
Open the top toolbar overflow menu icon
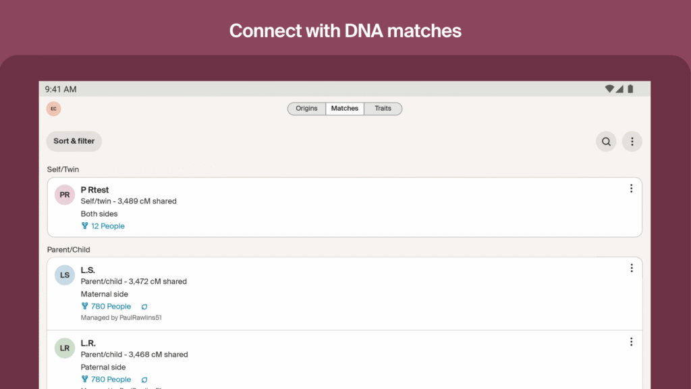tap(632, 141)
